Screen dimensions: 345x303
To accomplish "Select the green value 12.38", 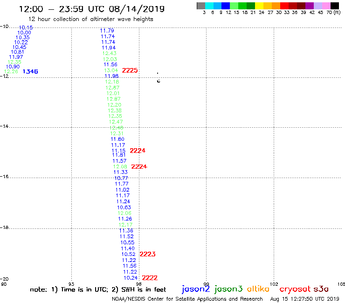I will (x=115, y=110).
